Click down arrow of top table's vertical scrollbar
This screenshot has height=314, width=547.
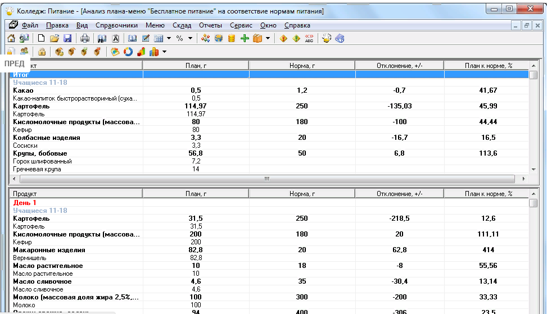tap(533, 169)
